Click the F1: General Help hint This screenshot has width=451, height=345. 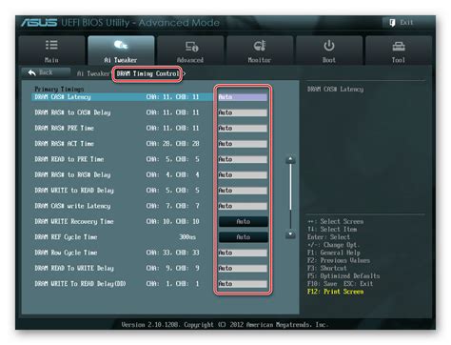[334, 253]
